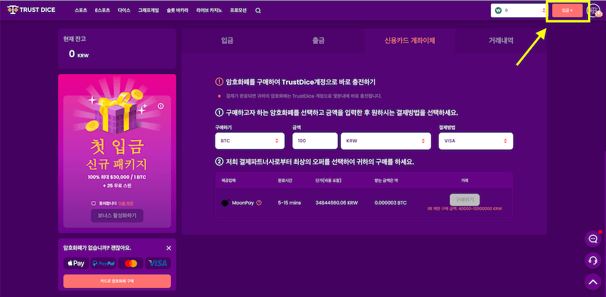The width and height of the screenshot is (606, 297).
Task: Click the 0.000003 BTC received amount
Action: coord(391,202)
